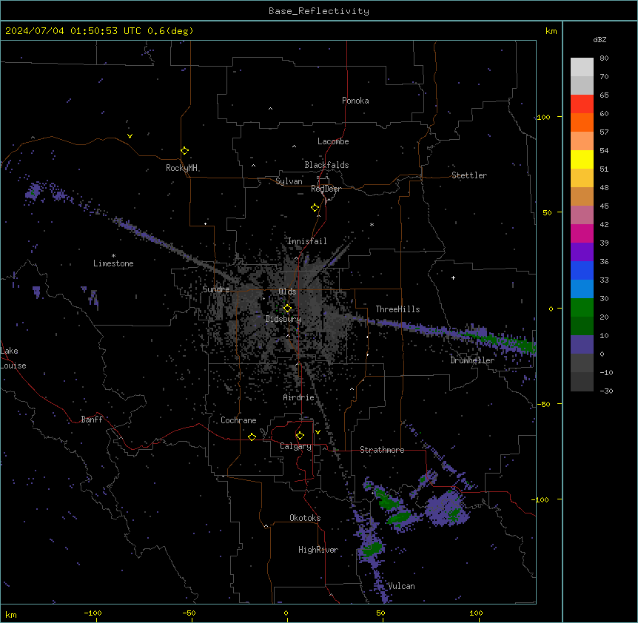Screen dimensions: 638x623
Task: Select the Drumheller label
Action: [x=472, y=360]
